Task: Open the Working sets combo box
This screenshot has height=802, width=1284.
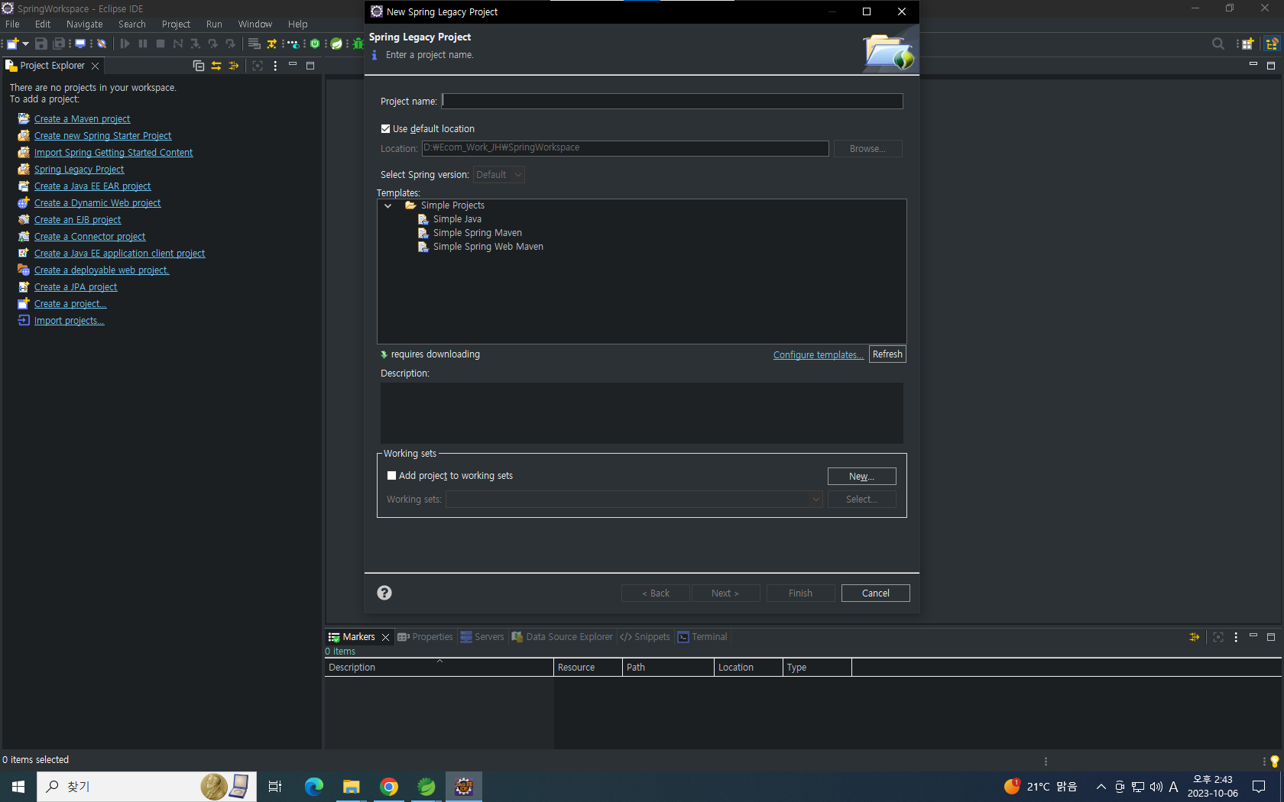Action: [x=634, y=499]
